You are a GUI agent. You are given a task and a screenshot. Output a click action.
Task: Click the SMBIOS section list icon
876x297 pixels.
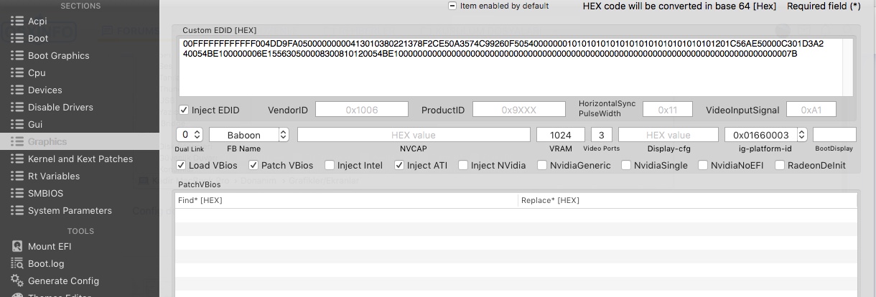point(17,194)
